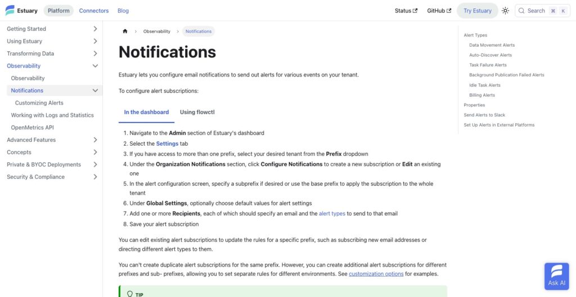
Task: Expand Private & BYOC Deployments chevron
Action: coord(95,164)
